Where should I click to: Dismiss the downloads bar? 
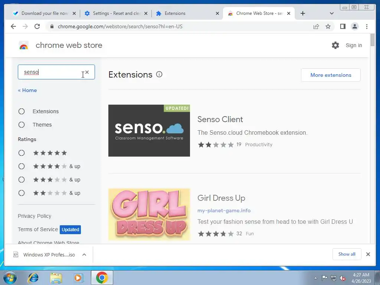(368, 254)
